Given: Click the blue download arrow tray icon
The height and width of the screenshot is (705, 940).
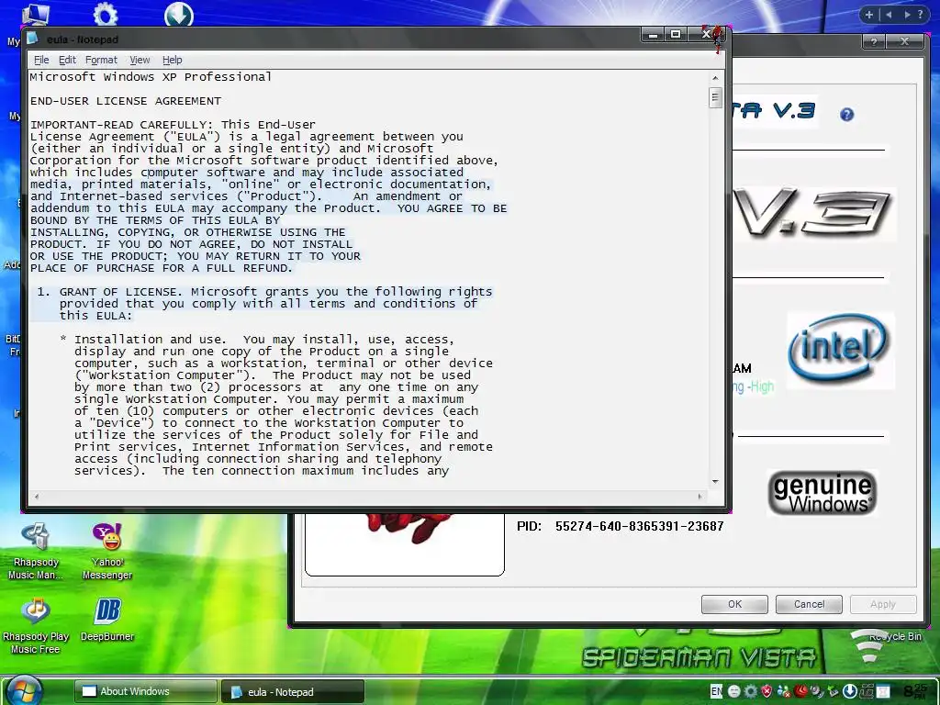Looking at the screenshot, I should [849, 691].
